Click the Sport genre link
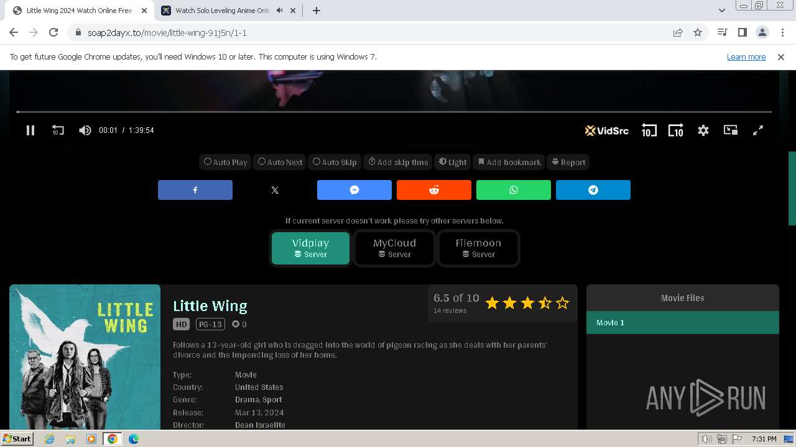 272,400
